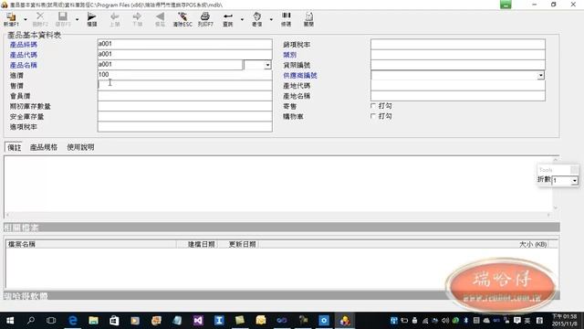Open the dropdown next to the product name field
The image size is (584, 329).
267,65
